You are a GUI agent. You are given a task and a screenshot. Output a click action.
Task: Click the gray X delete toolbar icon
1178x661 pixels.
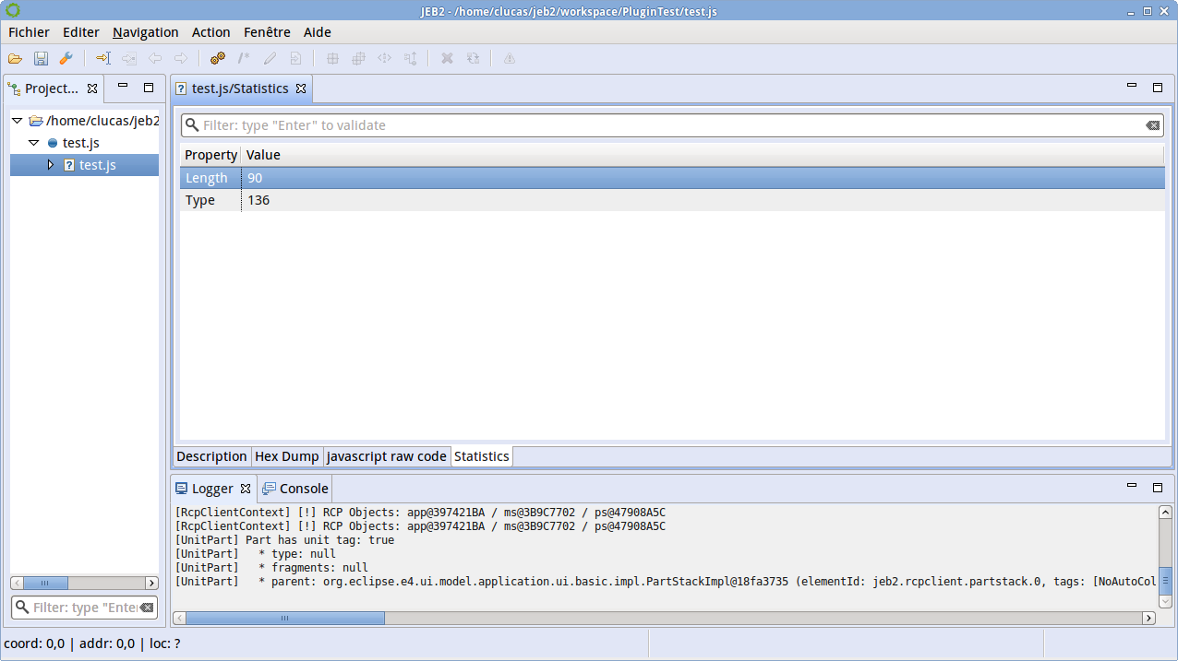(447, 58)
